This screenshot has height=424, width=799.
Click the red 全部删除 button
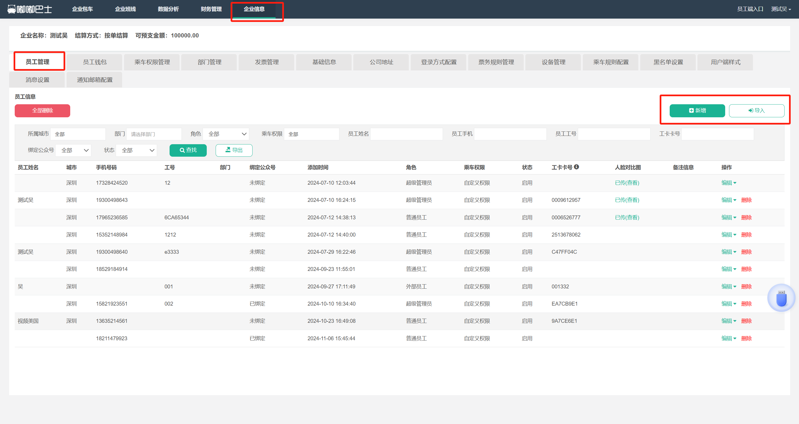coord(42,111)
